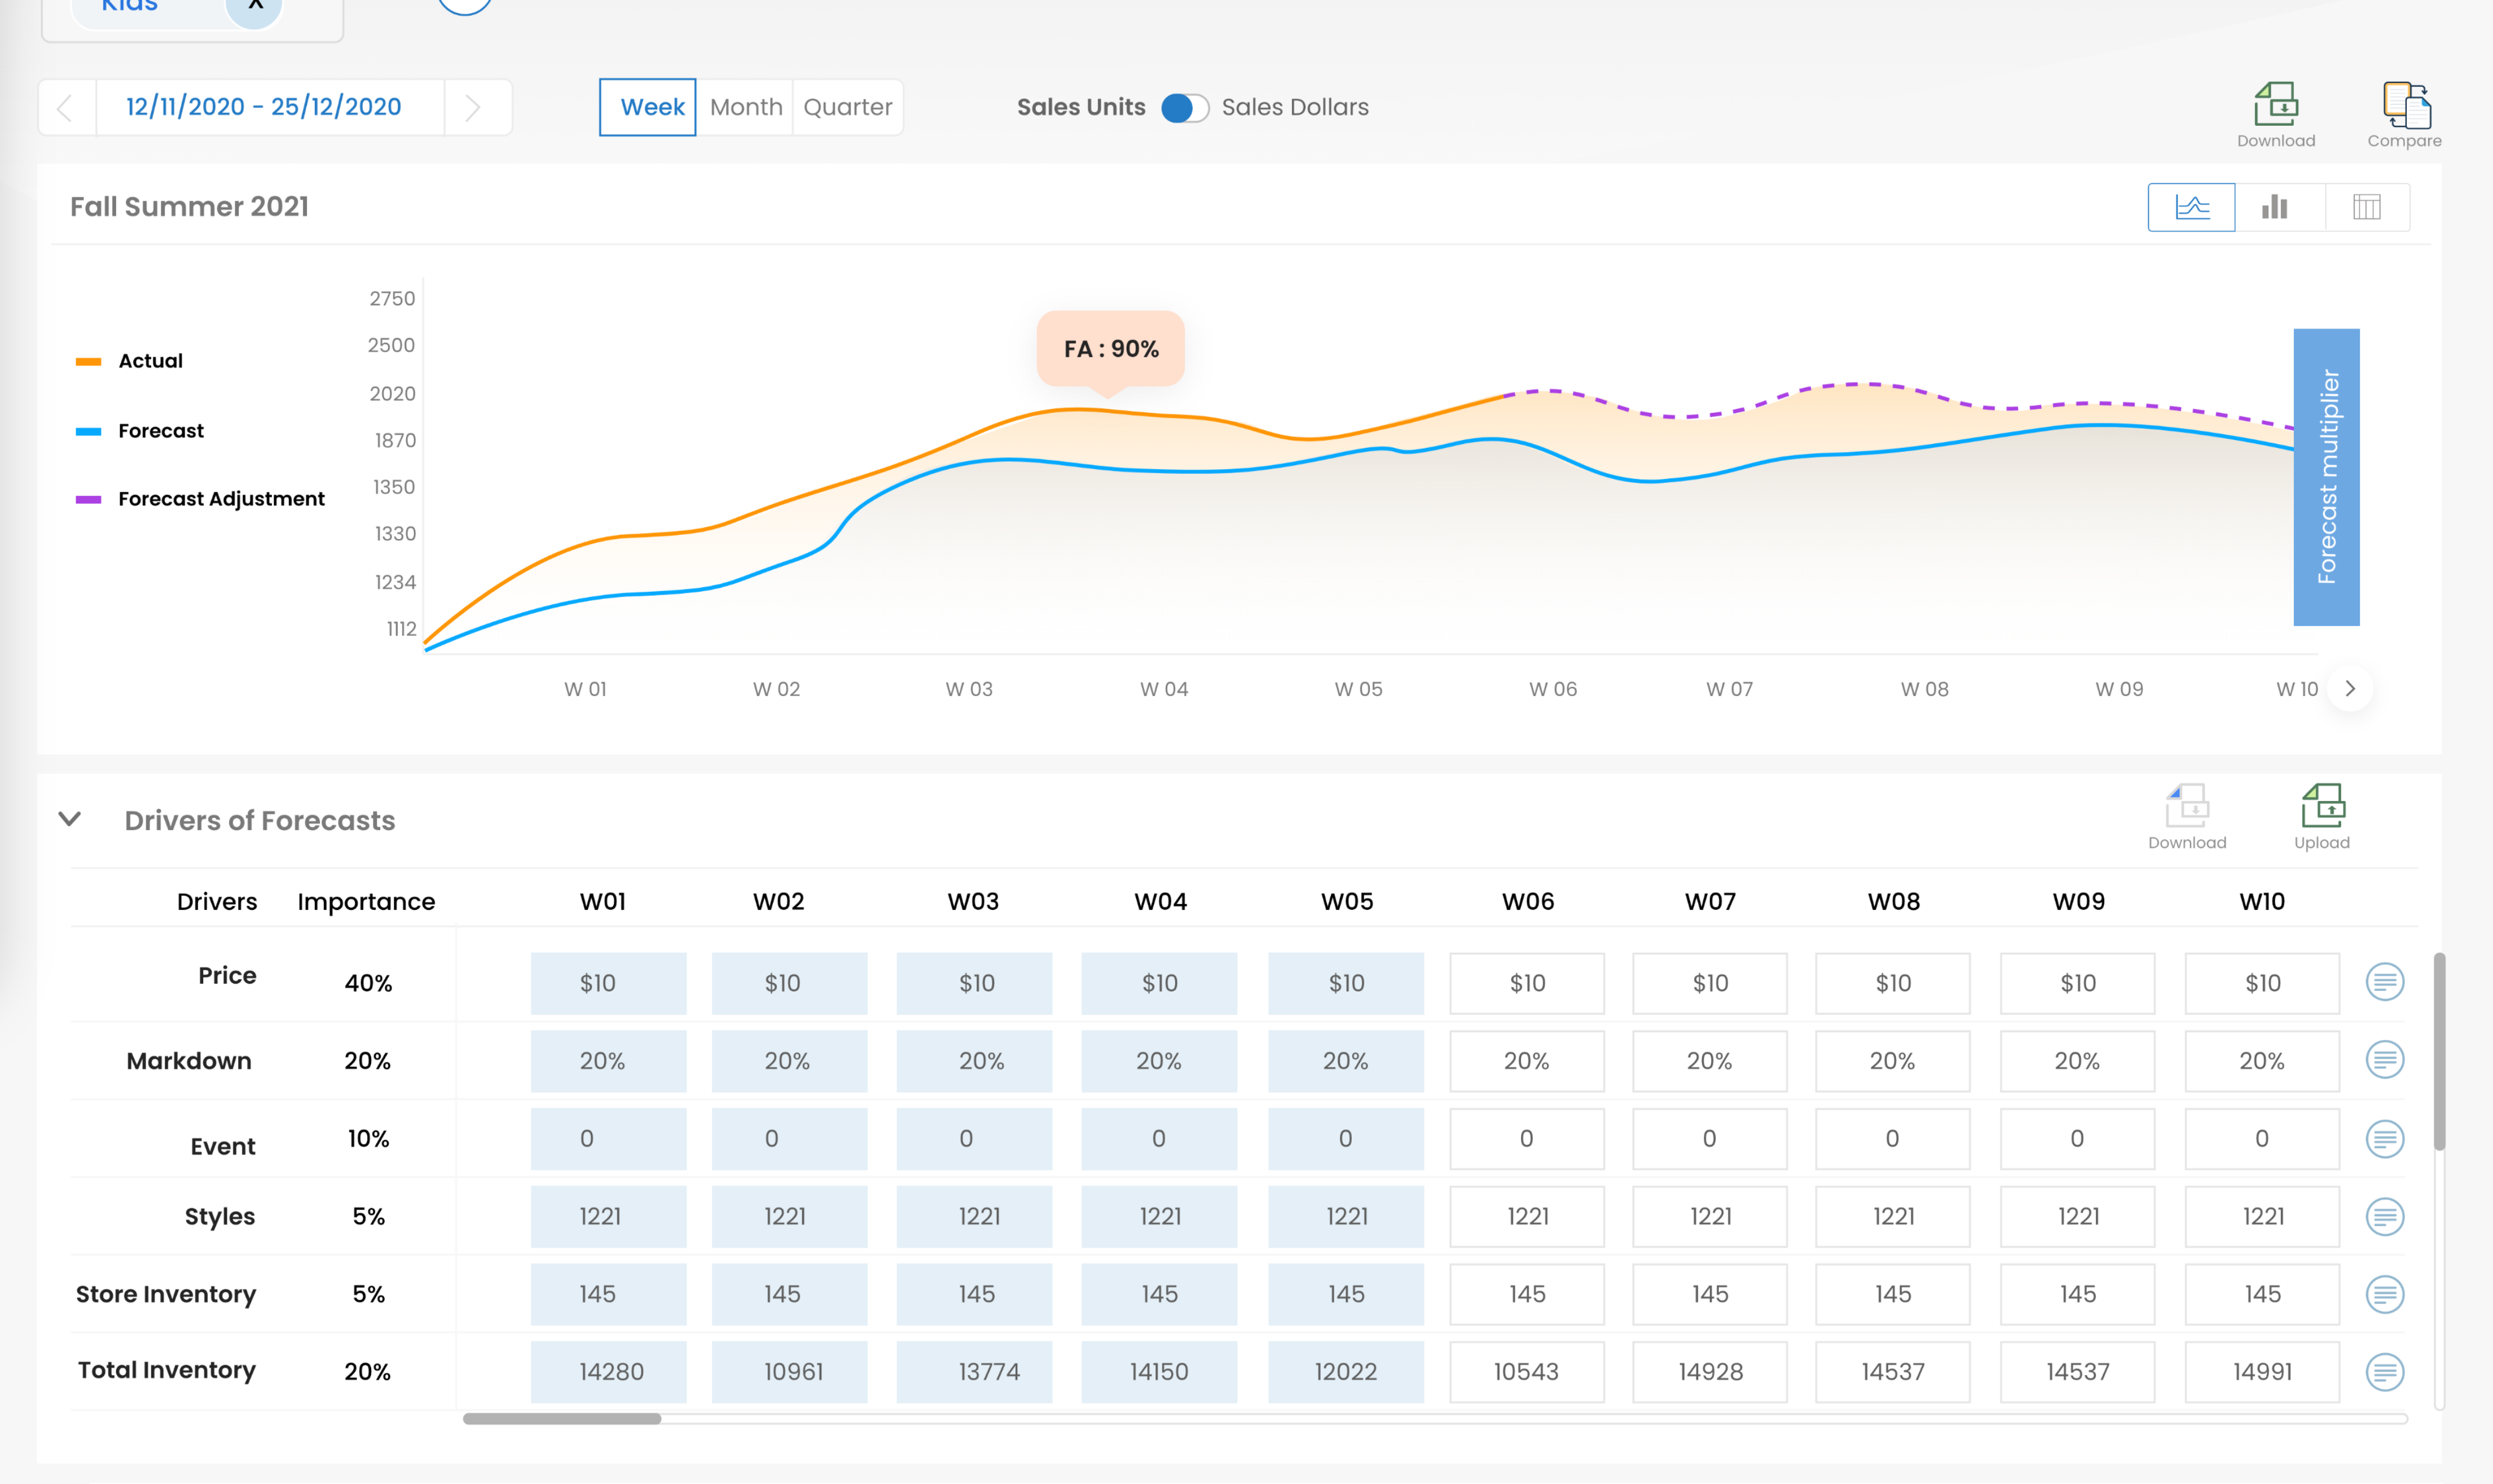Image resolution: width=2493 pixels, height=1484 pixels.
Task: Open Price row details icon
Action: coord(2384,982)
